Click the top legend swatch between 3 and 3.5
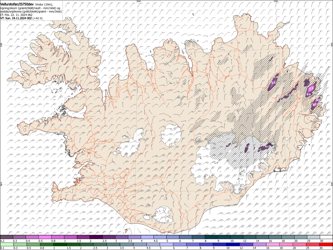This screenshot has width=333, height=250. pyautogui.click(x=122, y=237)
